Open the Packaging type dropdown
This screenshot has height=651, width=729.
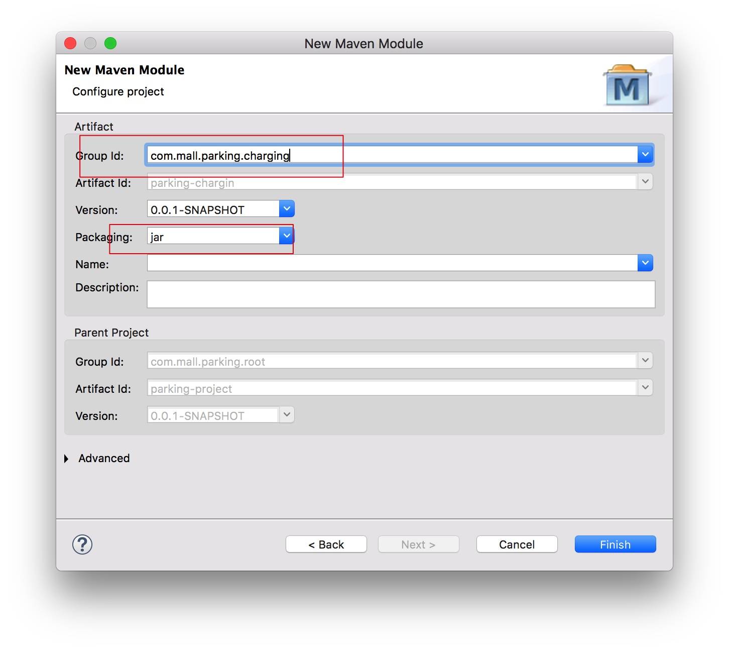286,236
